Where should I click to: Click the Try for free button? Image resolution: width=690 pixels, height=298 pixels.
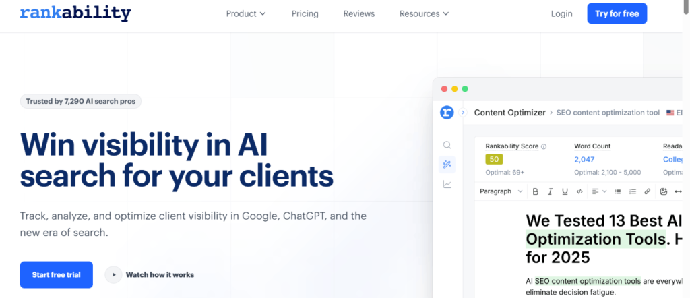point(617,13)
